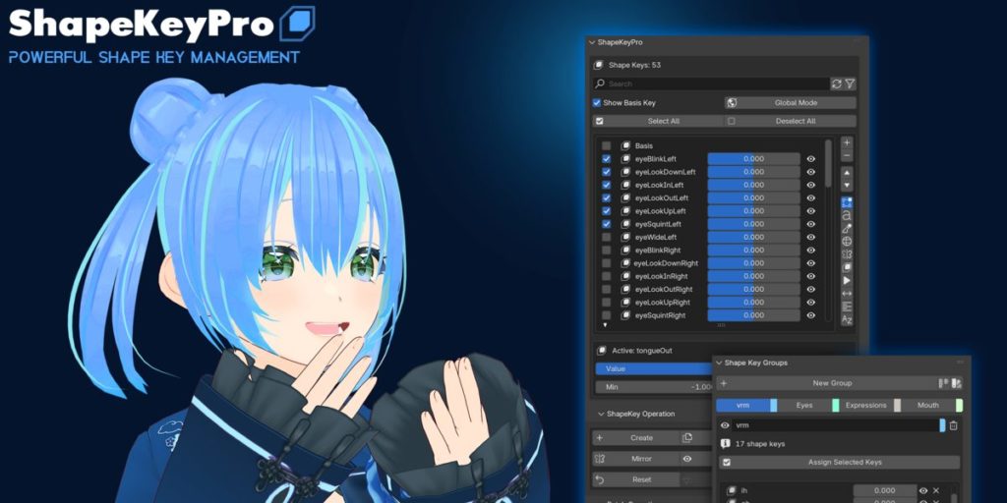Move shape key up with the up arrow

(x=847, y=173)
